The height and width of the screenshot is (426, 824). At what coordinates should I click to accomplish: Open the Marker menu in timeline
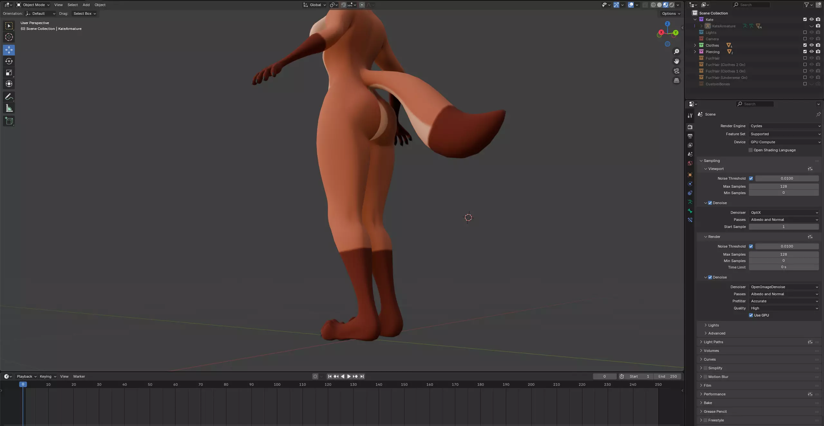pos(79,376)
